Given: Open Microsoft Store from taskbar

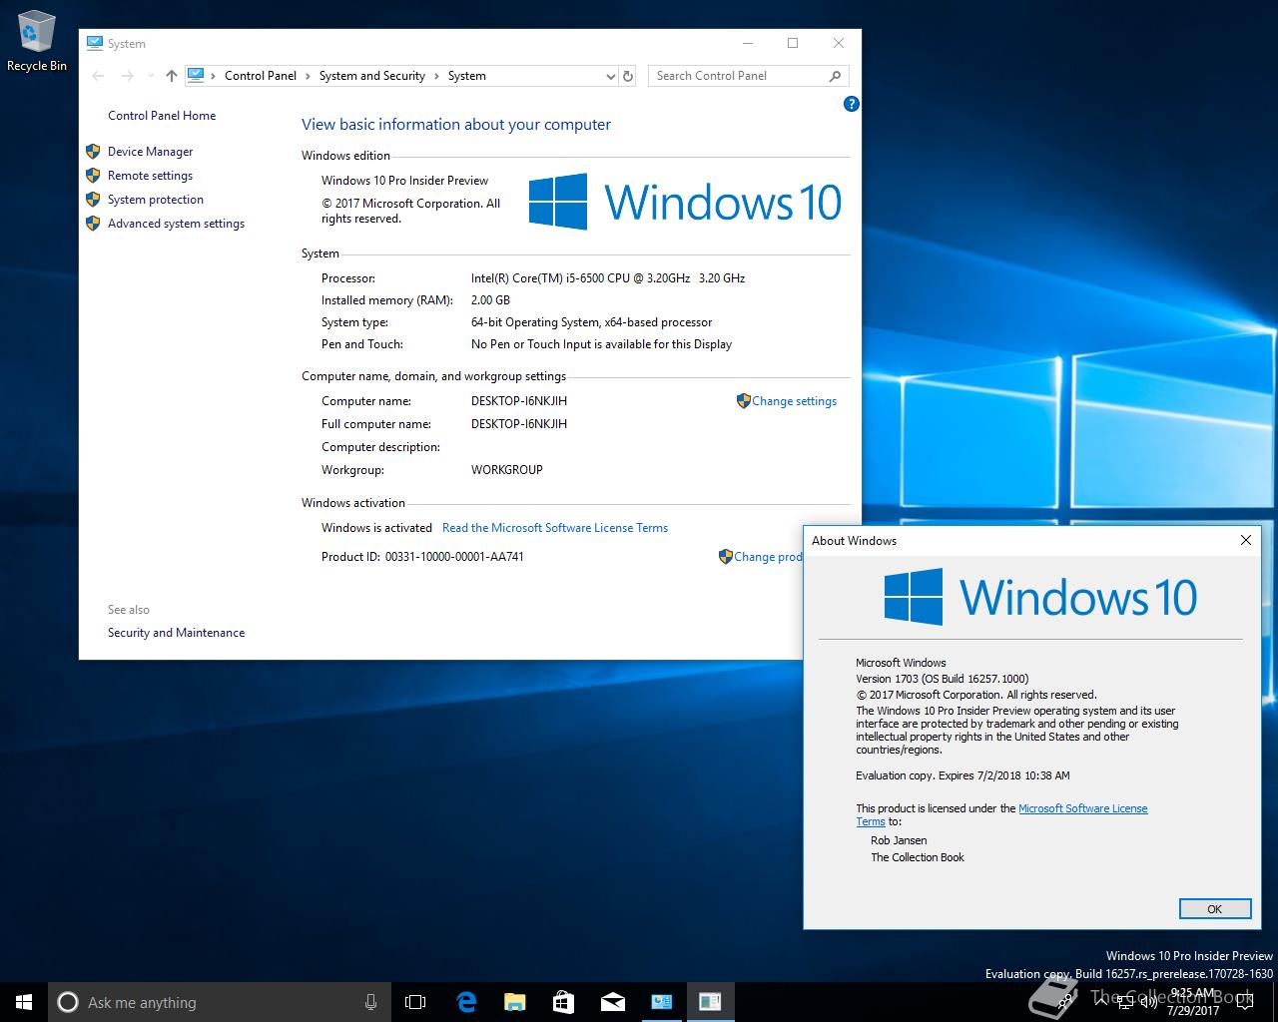Looking at the screenshot, I should [563, 1002].
